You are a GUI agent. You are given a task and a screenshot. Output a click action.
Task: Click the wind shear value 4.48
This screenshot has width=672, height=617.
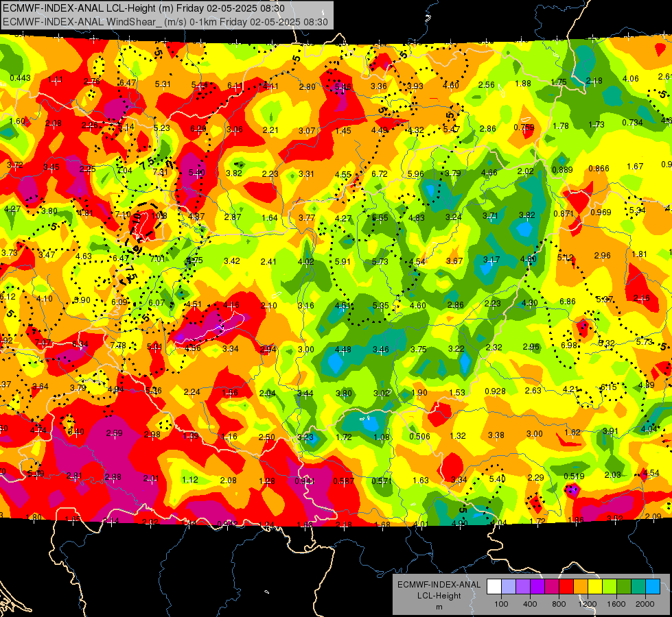pyautogui.click(x=343, y=350)
